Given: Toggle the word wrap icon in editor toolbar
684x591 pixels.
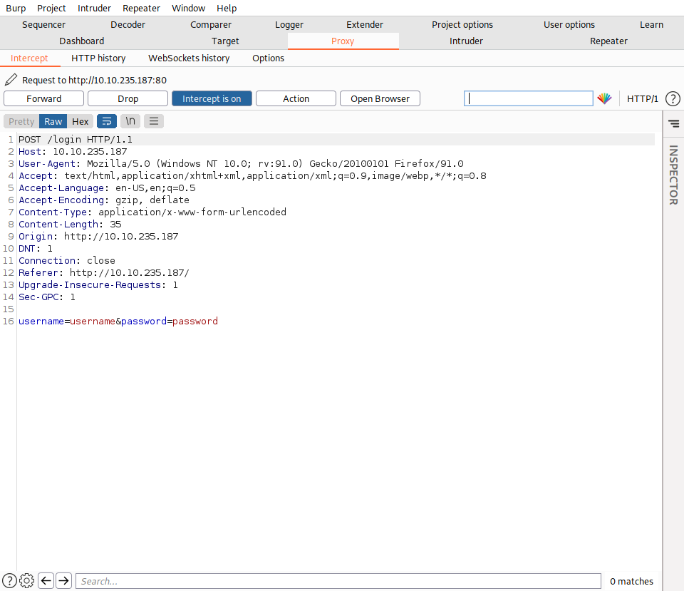Looking at the screenshot, I should click(x=106, y=121).
